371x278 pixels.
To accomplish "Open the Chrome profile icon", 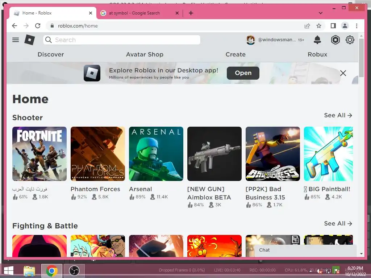I will (345, 26).
